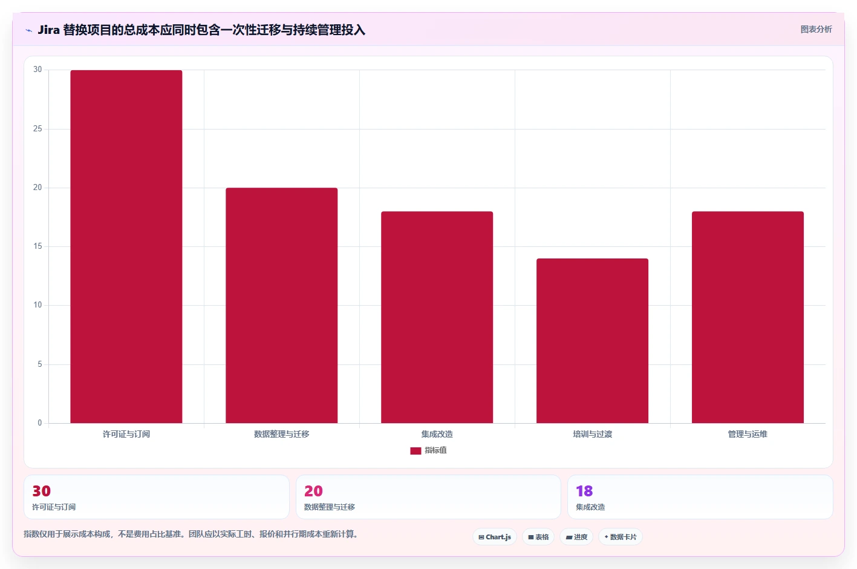Open the data card showing 20
The width and height of the screenshot is (857, 569).
[x=428, y=497]
